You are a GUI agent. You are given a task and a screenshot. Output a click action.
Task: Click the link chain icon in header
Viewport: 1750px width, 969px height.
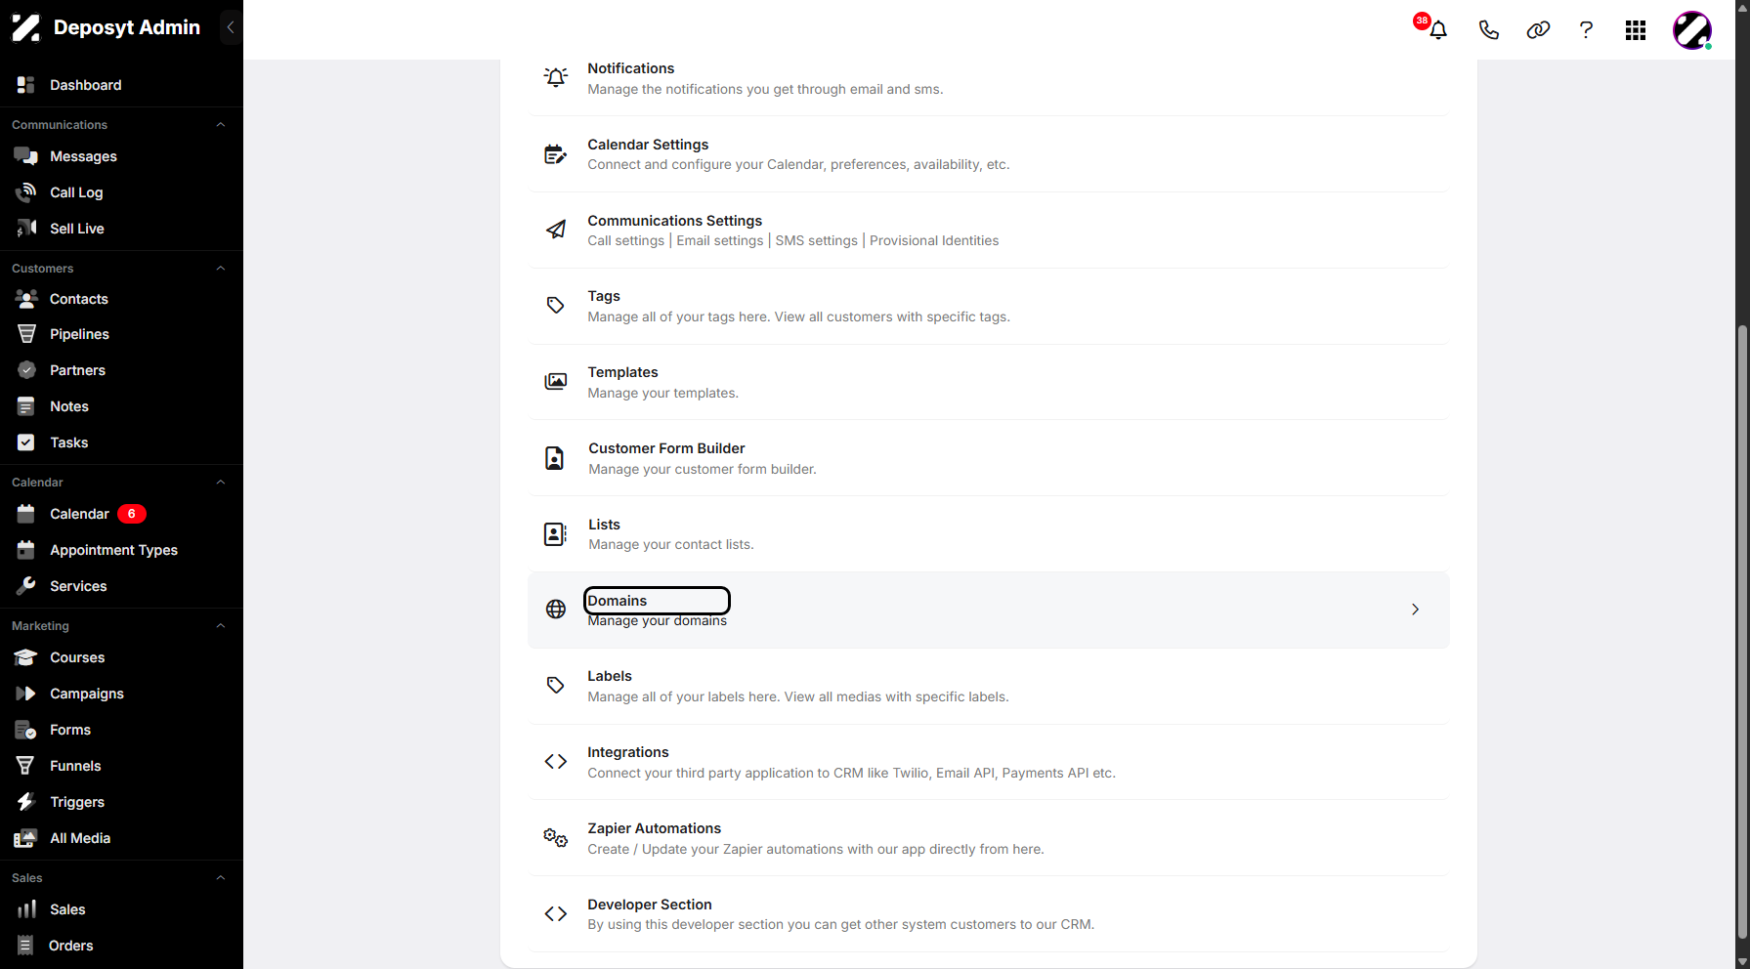(x=1538, y=30)
